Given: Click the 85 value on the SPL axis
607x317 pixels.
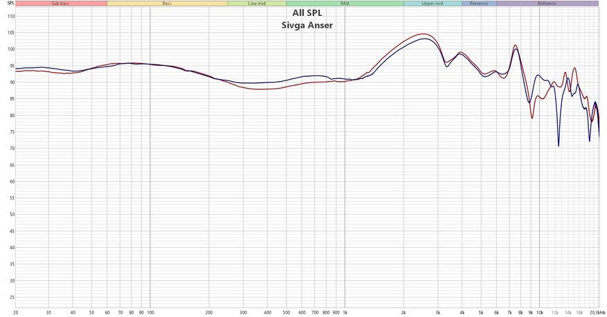Looking at the screenshot, I should click(12, 99).
